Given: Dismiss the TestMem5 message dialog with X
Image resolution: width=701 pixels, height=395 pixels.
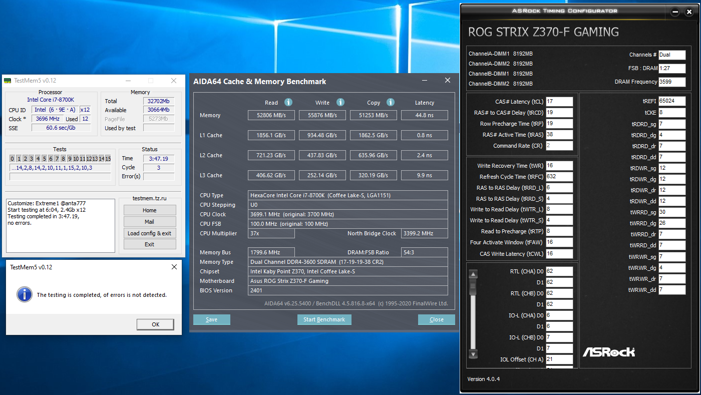Looking at the screenshot, I should coord(174,267).
